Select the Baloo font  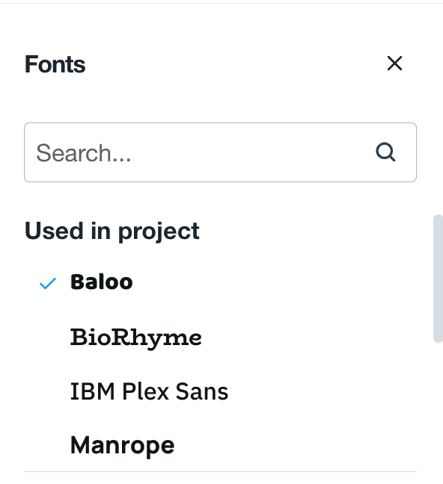point(220,282)
